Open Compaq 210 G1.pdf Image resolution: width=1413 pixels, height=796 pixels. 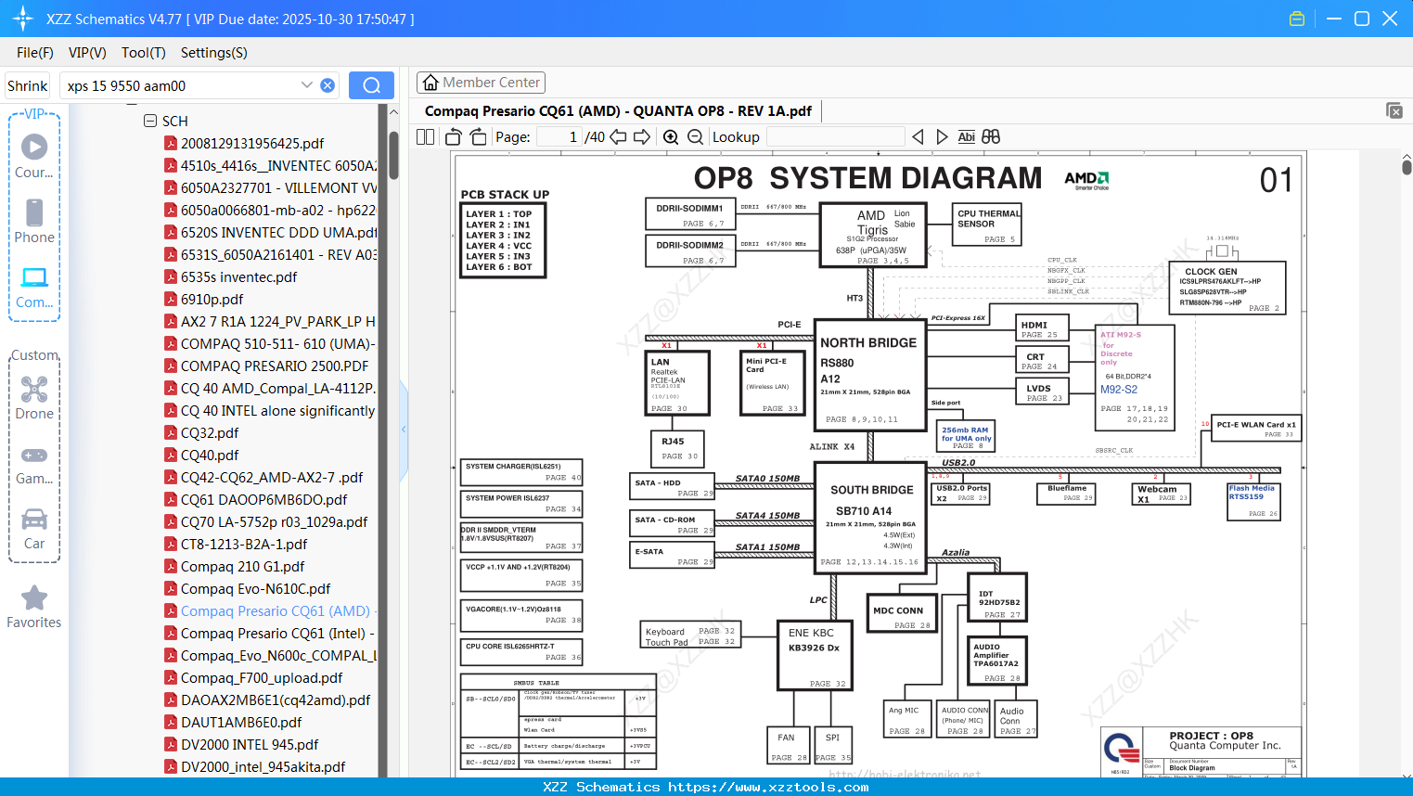point(242,567)
